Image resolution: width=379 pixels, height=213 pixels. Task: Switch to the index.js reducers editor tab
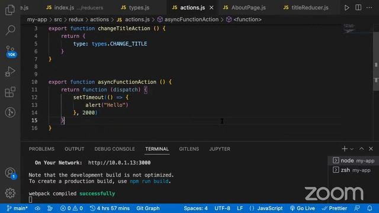(75, 8)
